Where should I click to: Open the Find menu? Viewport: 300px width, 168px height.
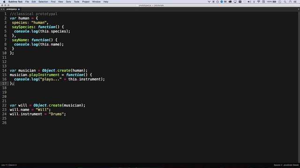[53, 2]
